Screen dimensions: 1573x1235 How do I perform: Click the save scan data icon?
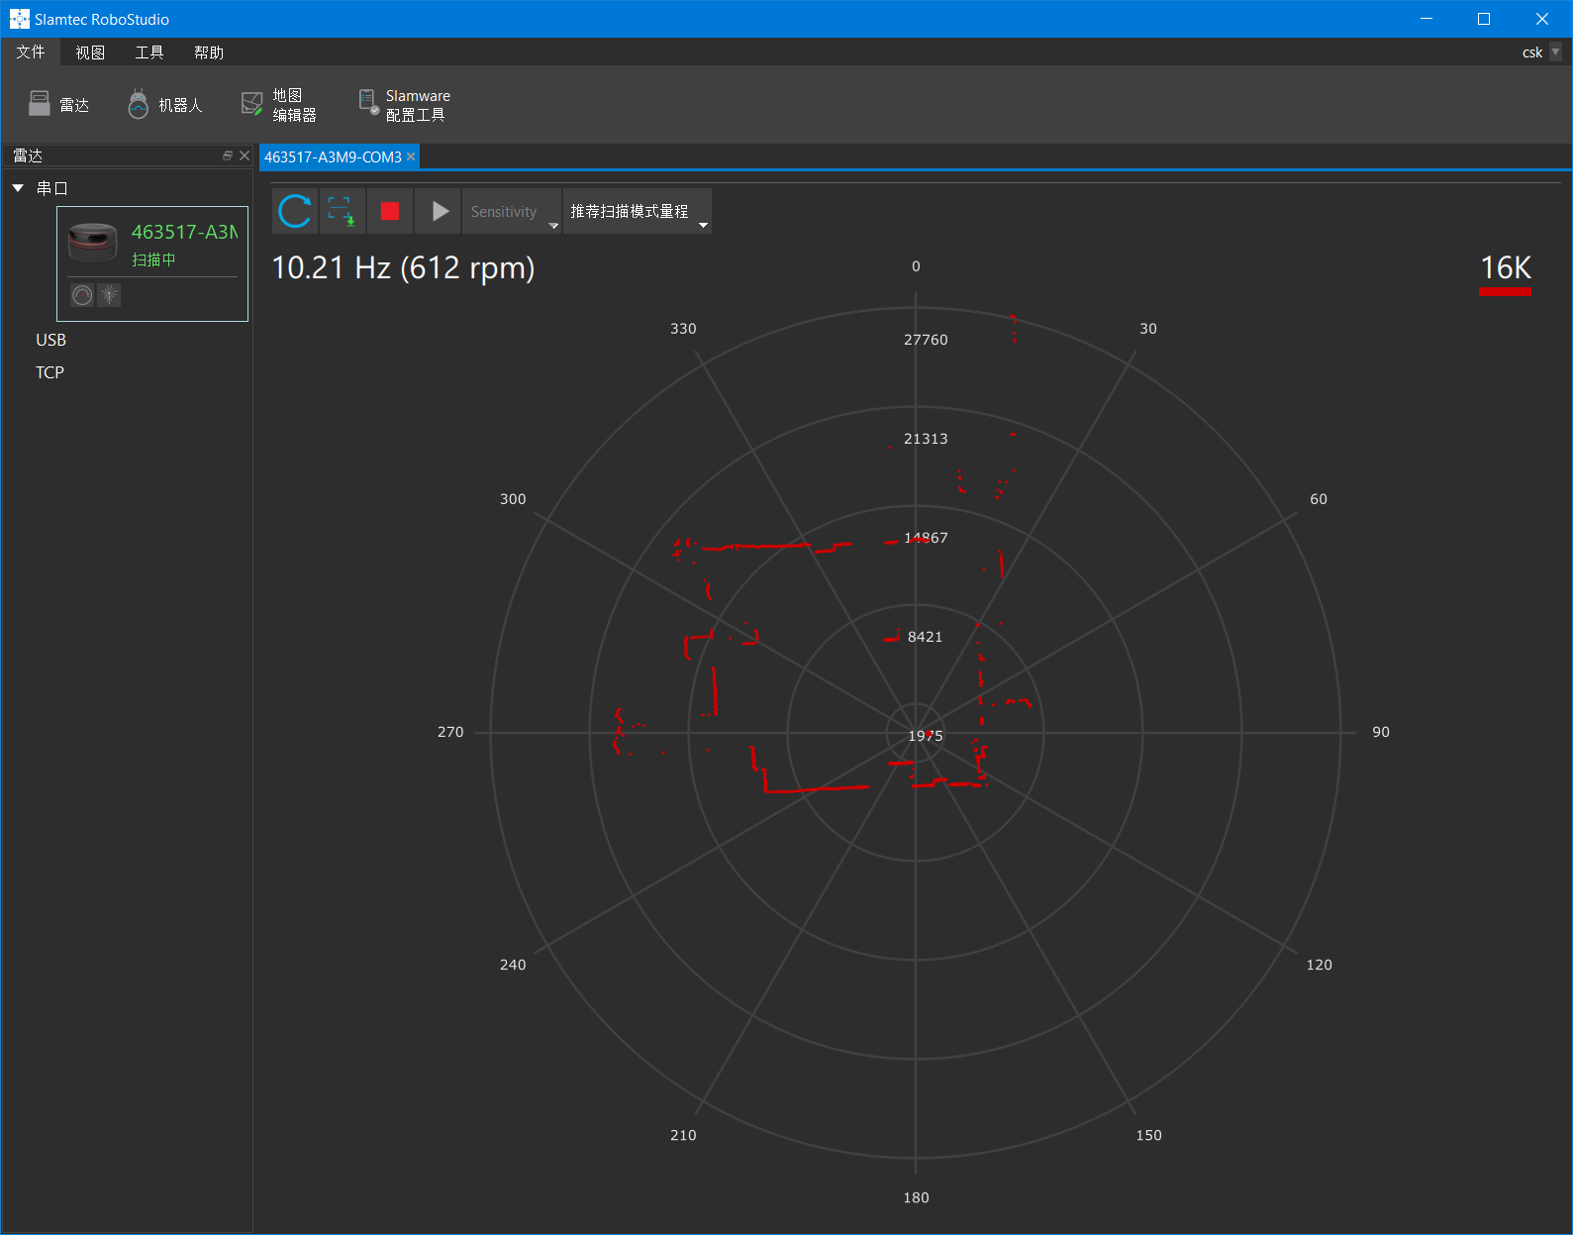point(342,211)
